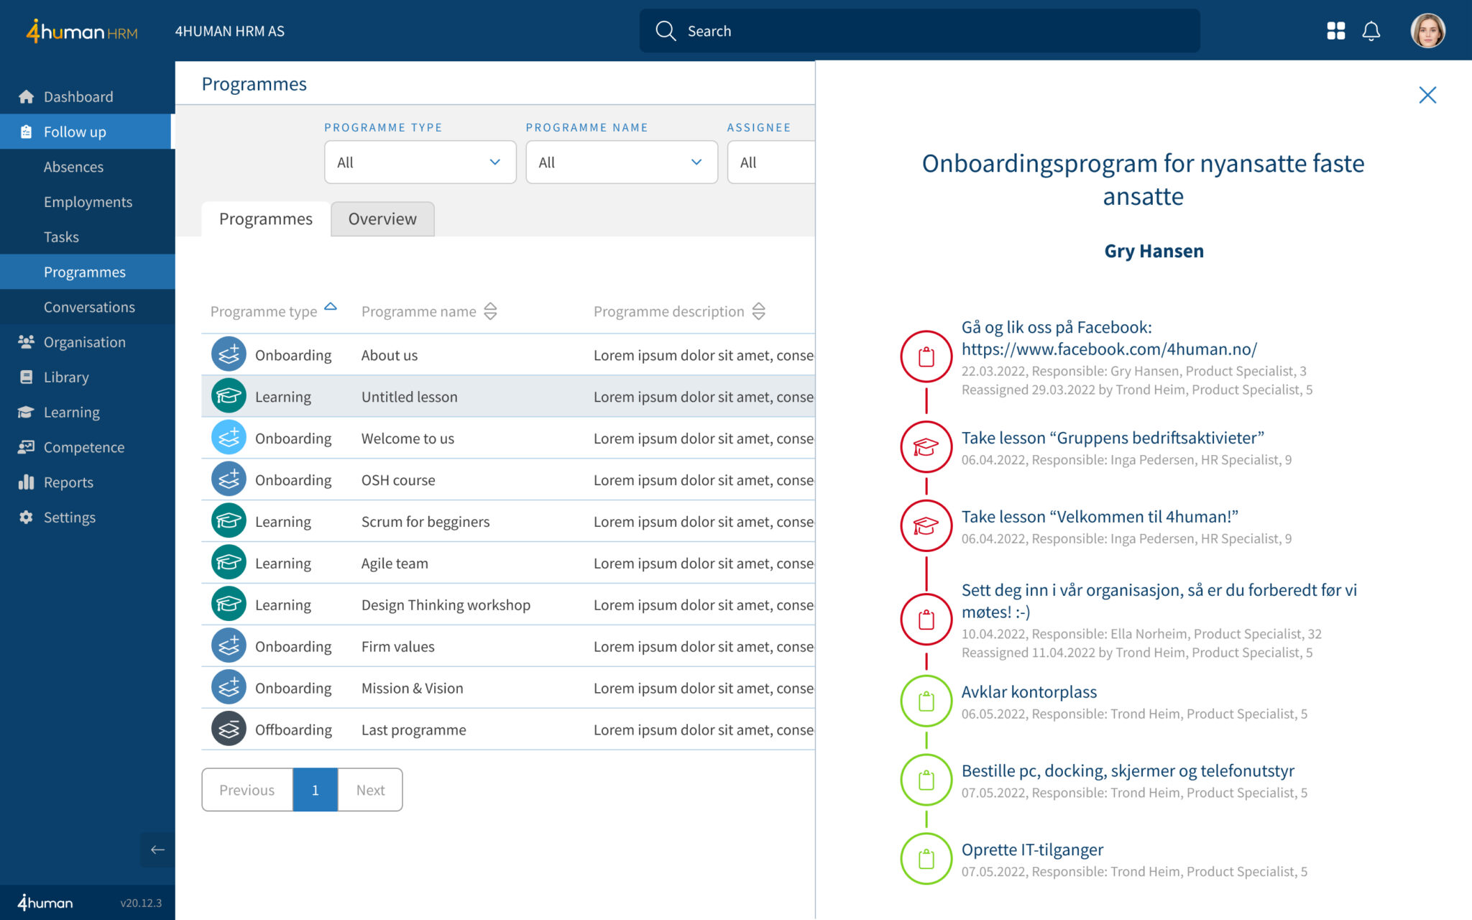Open the Programme Name dropdown
This screenshot has width=1472, height=920.
(x=621, y=162)
